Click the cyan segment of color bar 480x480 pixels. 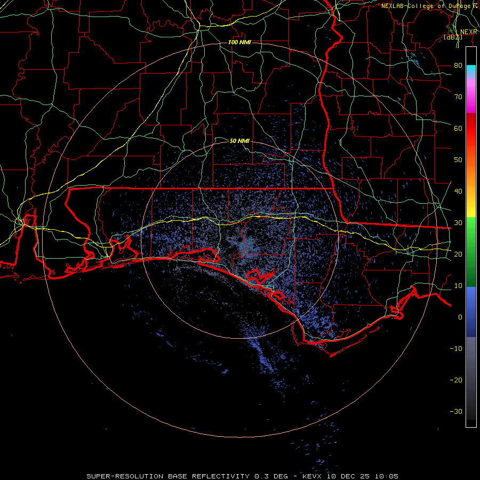pyautogui.click(x=471, y=71)
